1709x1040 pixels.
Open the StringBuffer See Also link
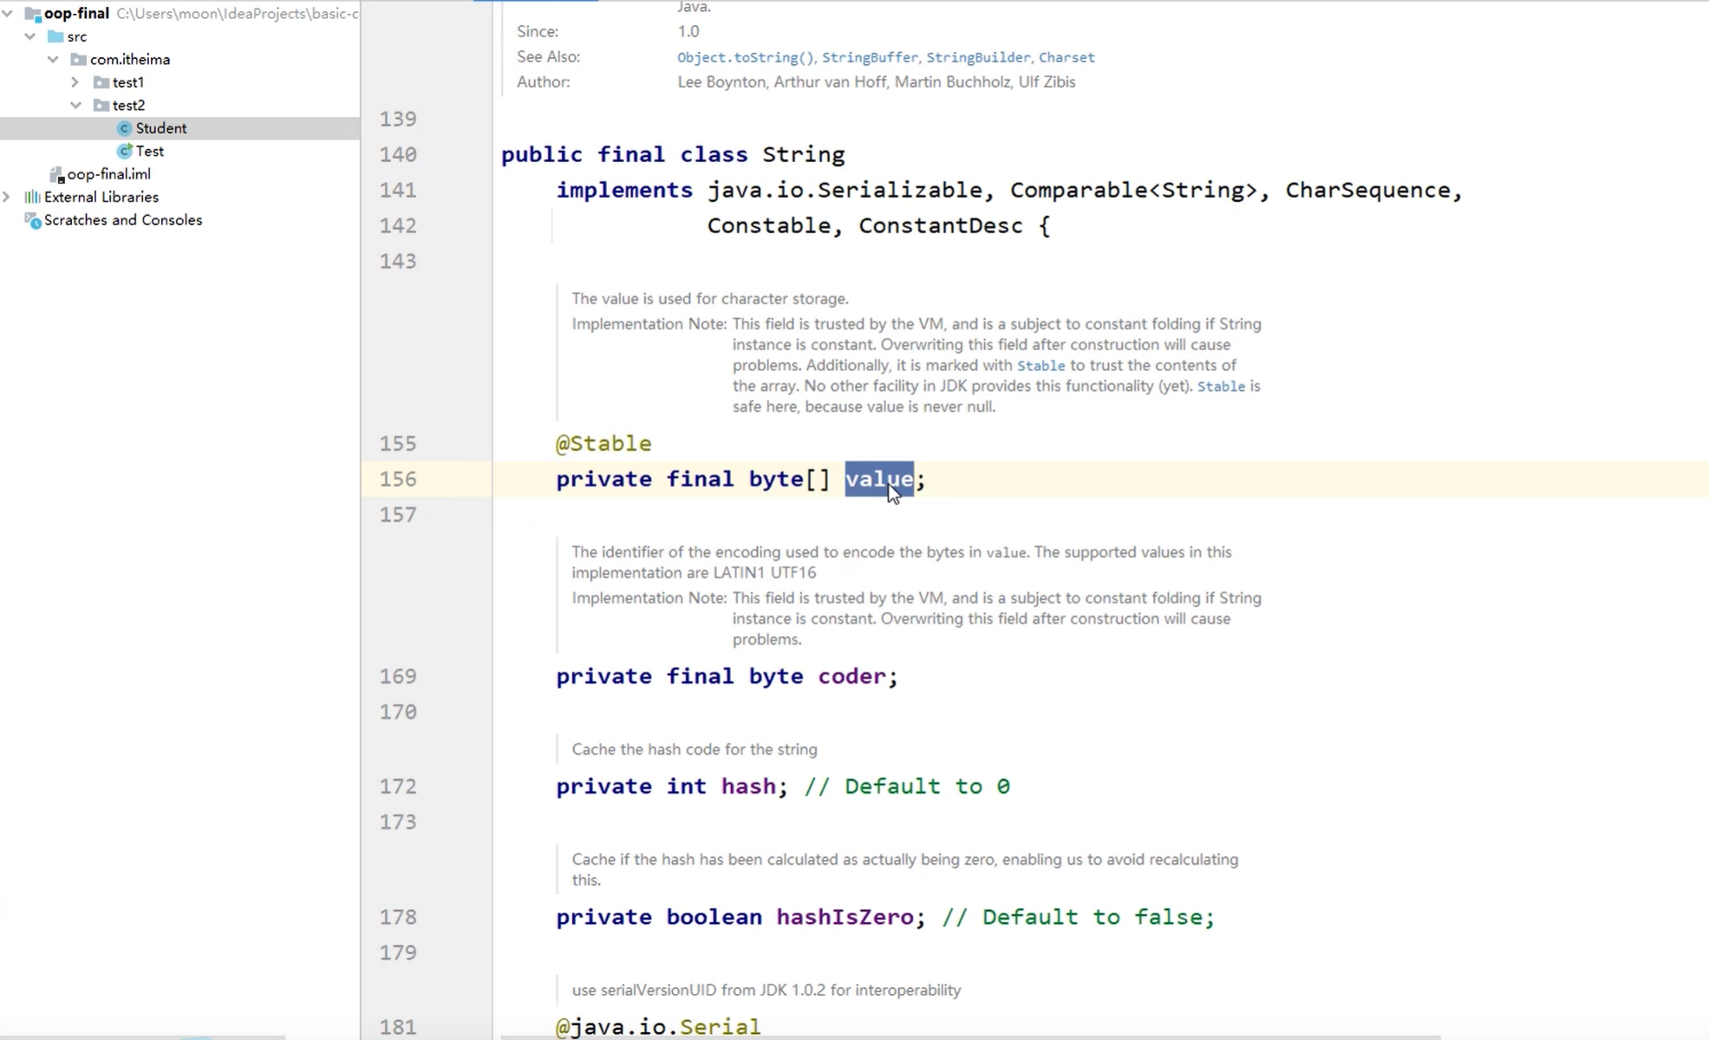(x=869, y=57)
